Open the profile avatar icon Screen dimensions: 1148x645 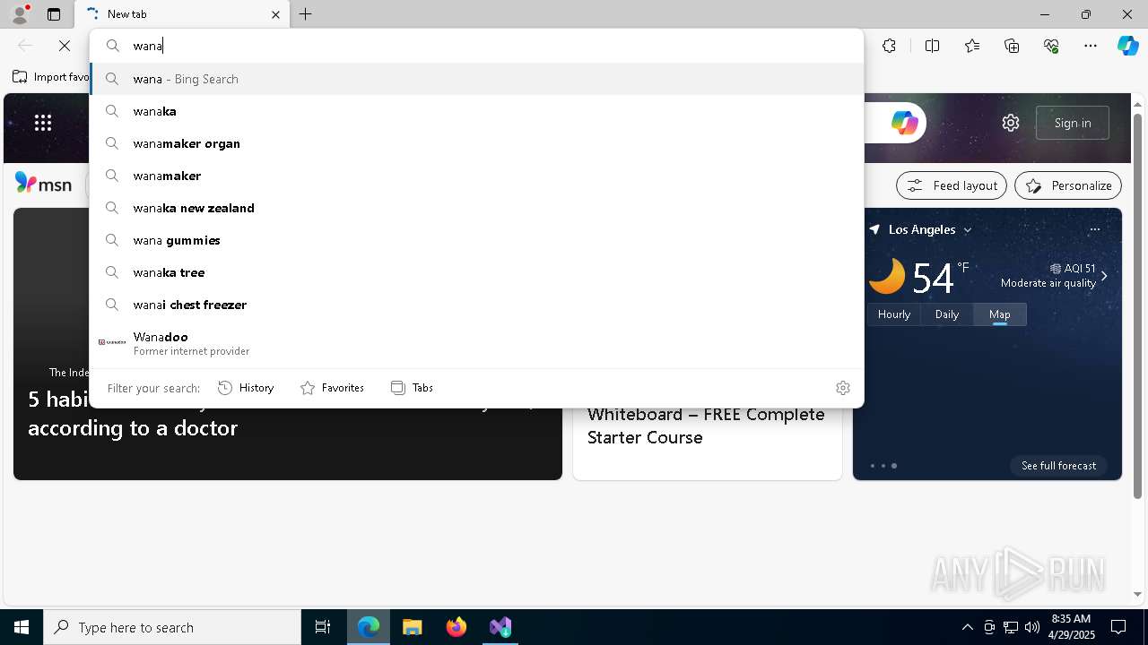19,14
